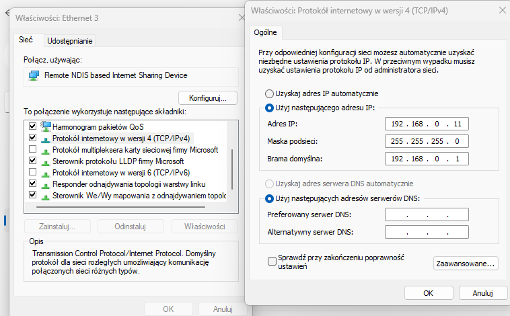Enable the TCP/IPv6 protocol checkbox
The height and width of the screenshot is (316, 510).
click(x=32, y=172)
